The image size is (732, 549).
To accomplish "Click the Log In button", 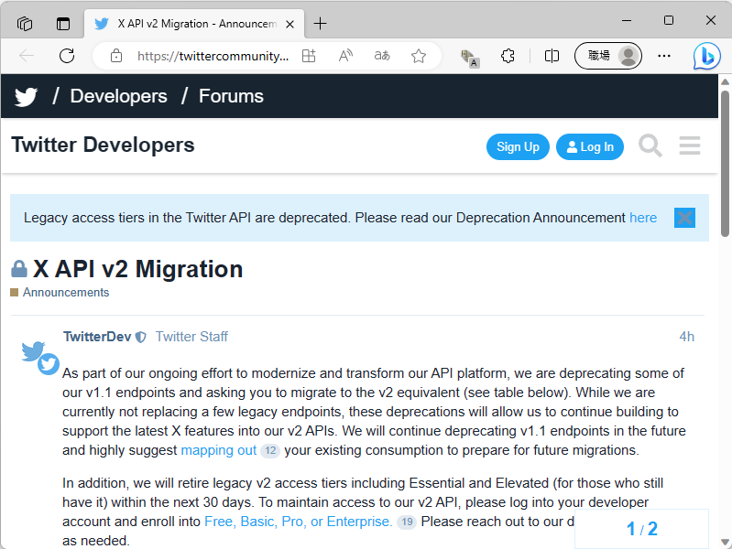I will (590, 147).
